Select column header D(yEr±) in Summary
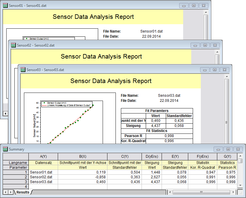 [x=152, y=156]
